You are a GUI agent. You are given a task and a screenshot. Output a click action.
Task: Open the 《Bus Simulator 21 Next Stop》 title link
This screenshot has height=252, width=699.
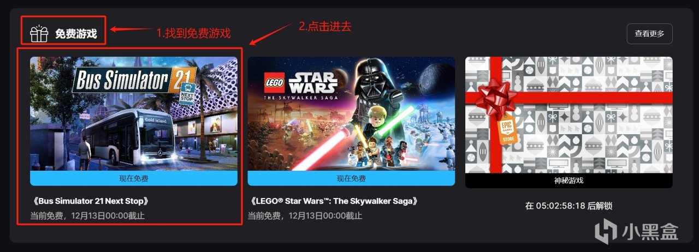click(x=90, y=201)
